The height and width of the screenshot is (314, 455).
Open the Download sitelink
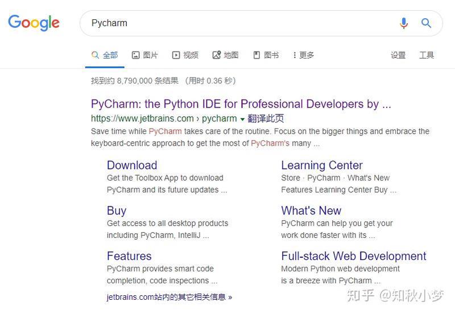pyautogui.click(x=132, y=165)
